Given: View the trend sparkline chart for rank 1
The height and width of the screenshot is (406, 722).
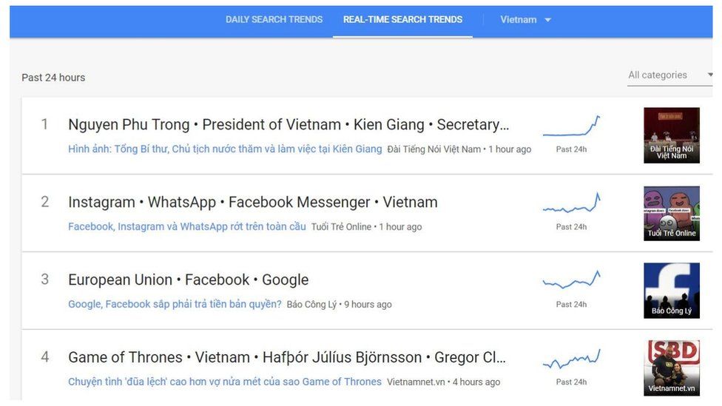Looking at the screenshot, I should coord(571,127).
